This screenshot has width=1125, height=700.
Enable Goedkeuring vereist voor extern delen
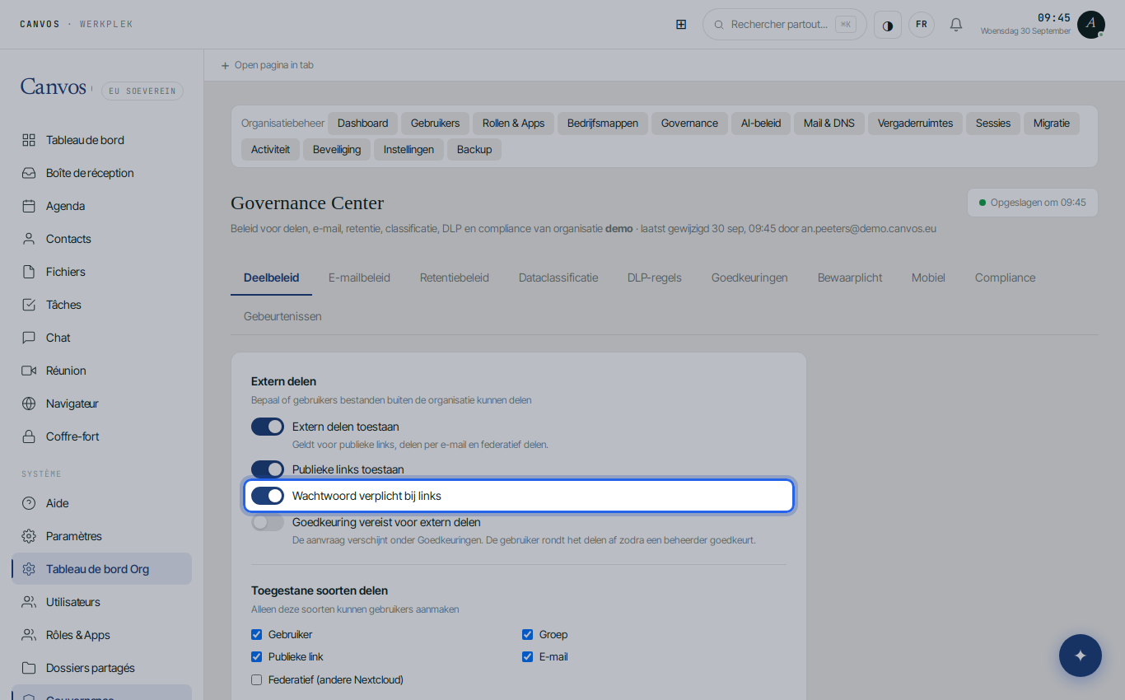click(268, 522)
